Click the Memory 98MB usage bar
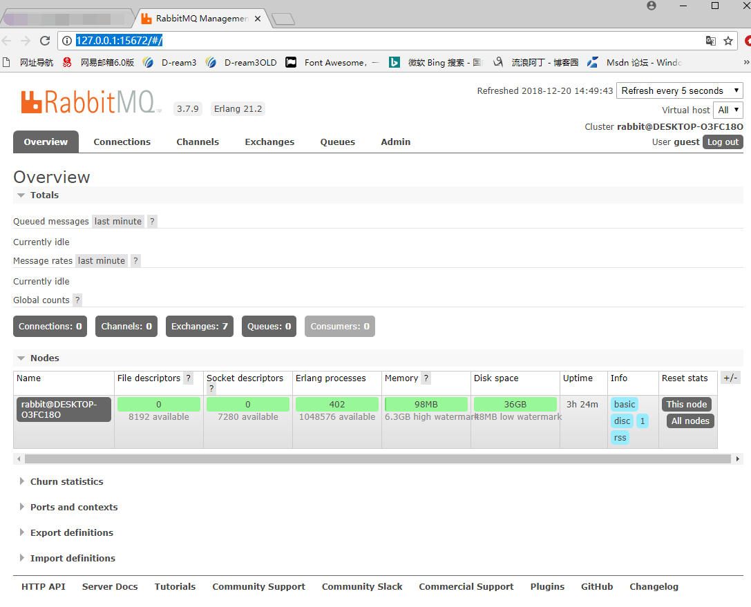 [426, 405]
